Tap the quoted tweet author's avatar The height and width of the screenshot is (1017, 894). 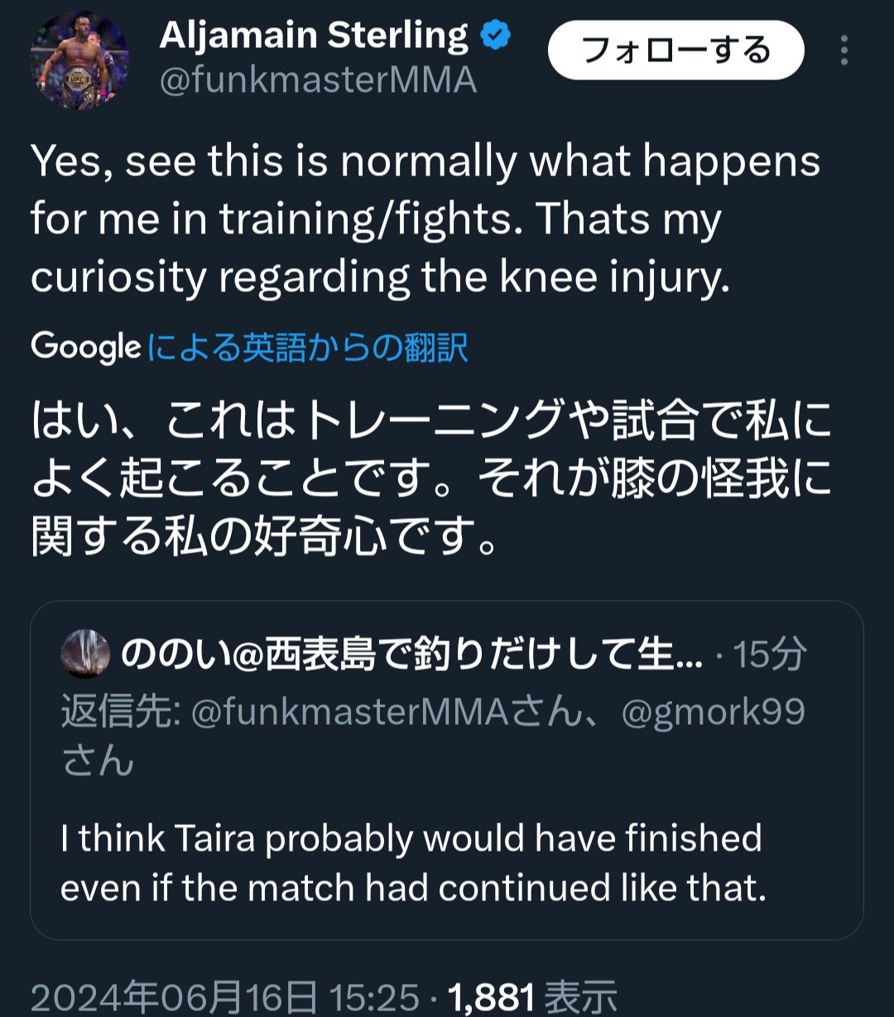click(x=85, y=655)
